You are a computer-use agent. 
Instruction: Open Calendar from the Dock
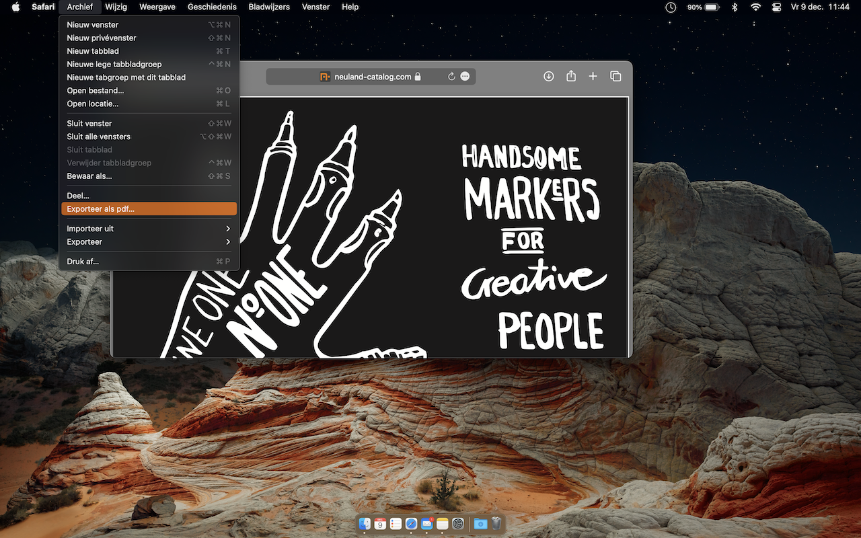[x=380, y=523]
